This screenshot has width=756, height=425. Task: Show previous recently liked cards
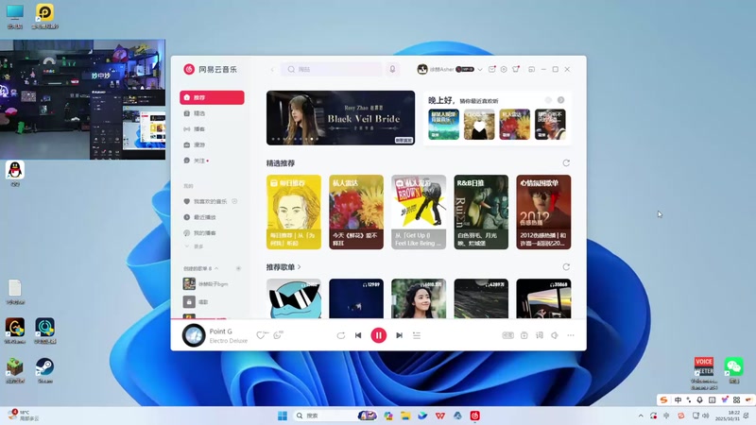548,100
